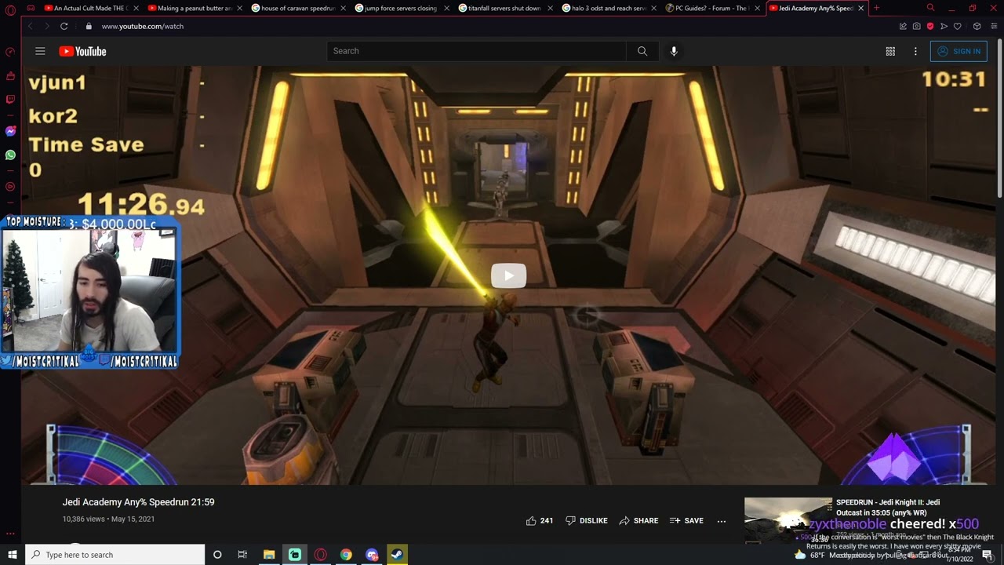Play the video with center play button
1004x565 pixels.
click(508, 275)
